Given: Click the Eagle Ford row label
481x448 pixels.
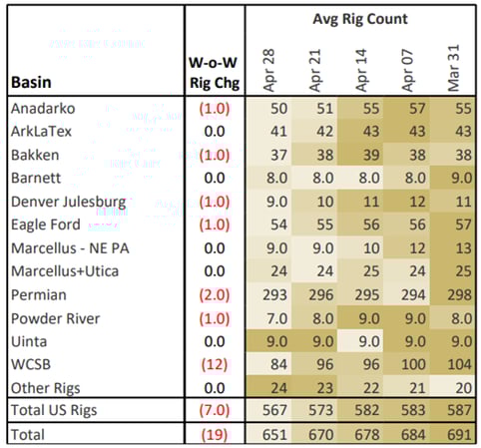Looking at the screenshot, I should tap(46, 224).
